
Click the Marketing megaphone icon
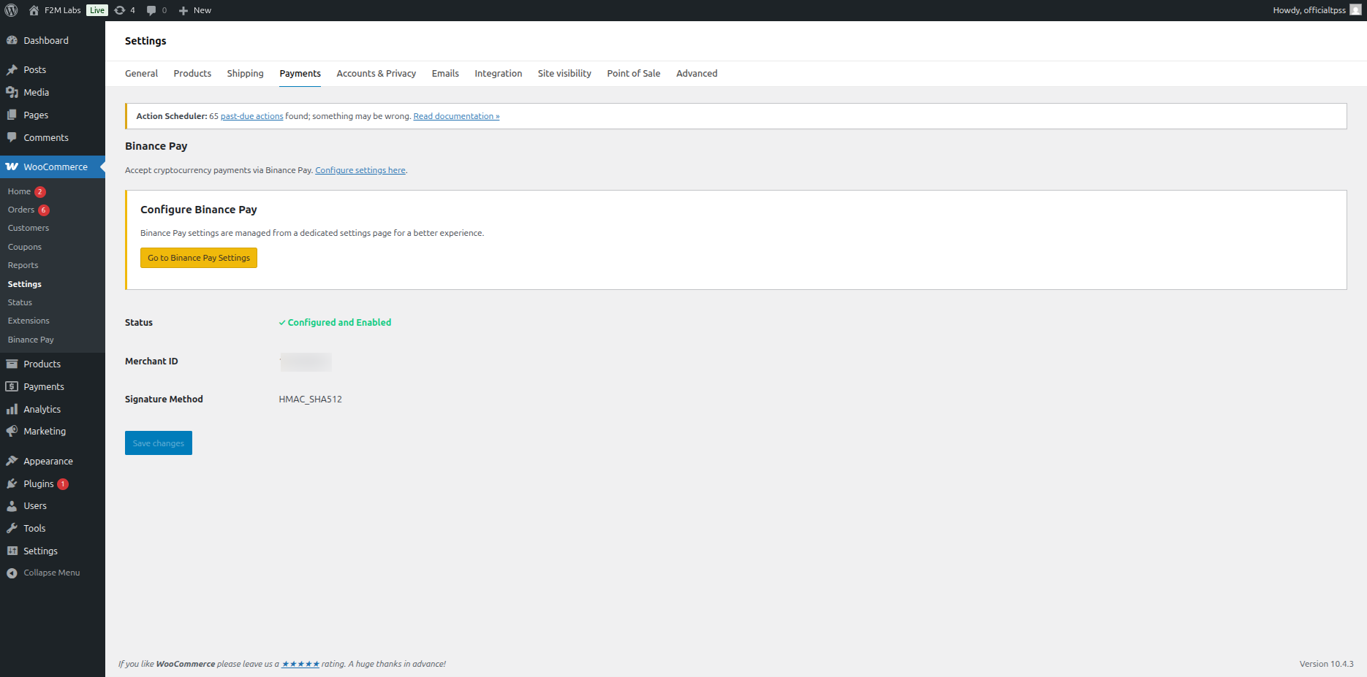[x=12, y=432]
